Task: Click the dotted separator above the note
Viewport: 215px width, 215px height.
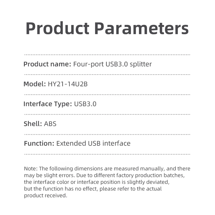Action: click(107, 154)
